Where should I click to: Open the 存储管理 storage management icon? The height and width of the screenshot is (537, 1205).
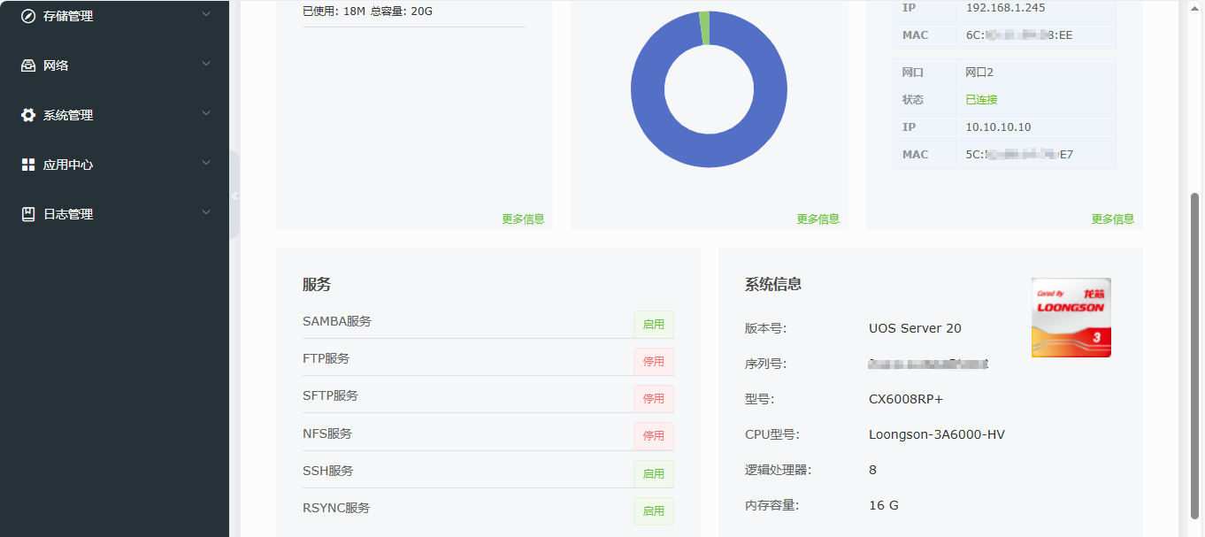(x=27, y=14)
